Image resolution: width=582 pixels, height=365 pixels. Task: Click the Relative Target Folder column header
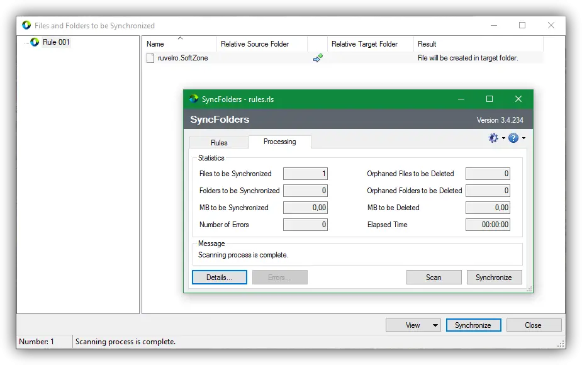[371, 44]
